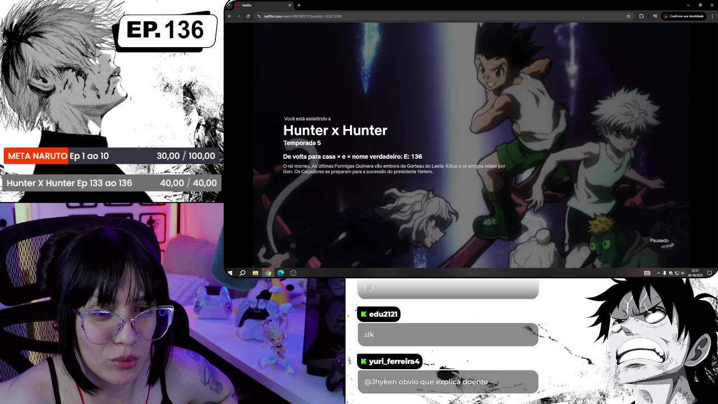Screen dimensions: 718x404
Task: Reload the Netflix page
Action: pyautogui.click(x=248, y=16)
